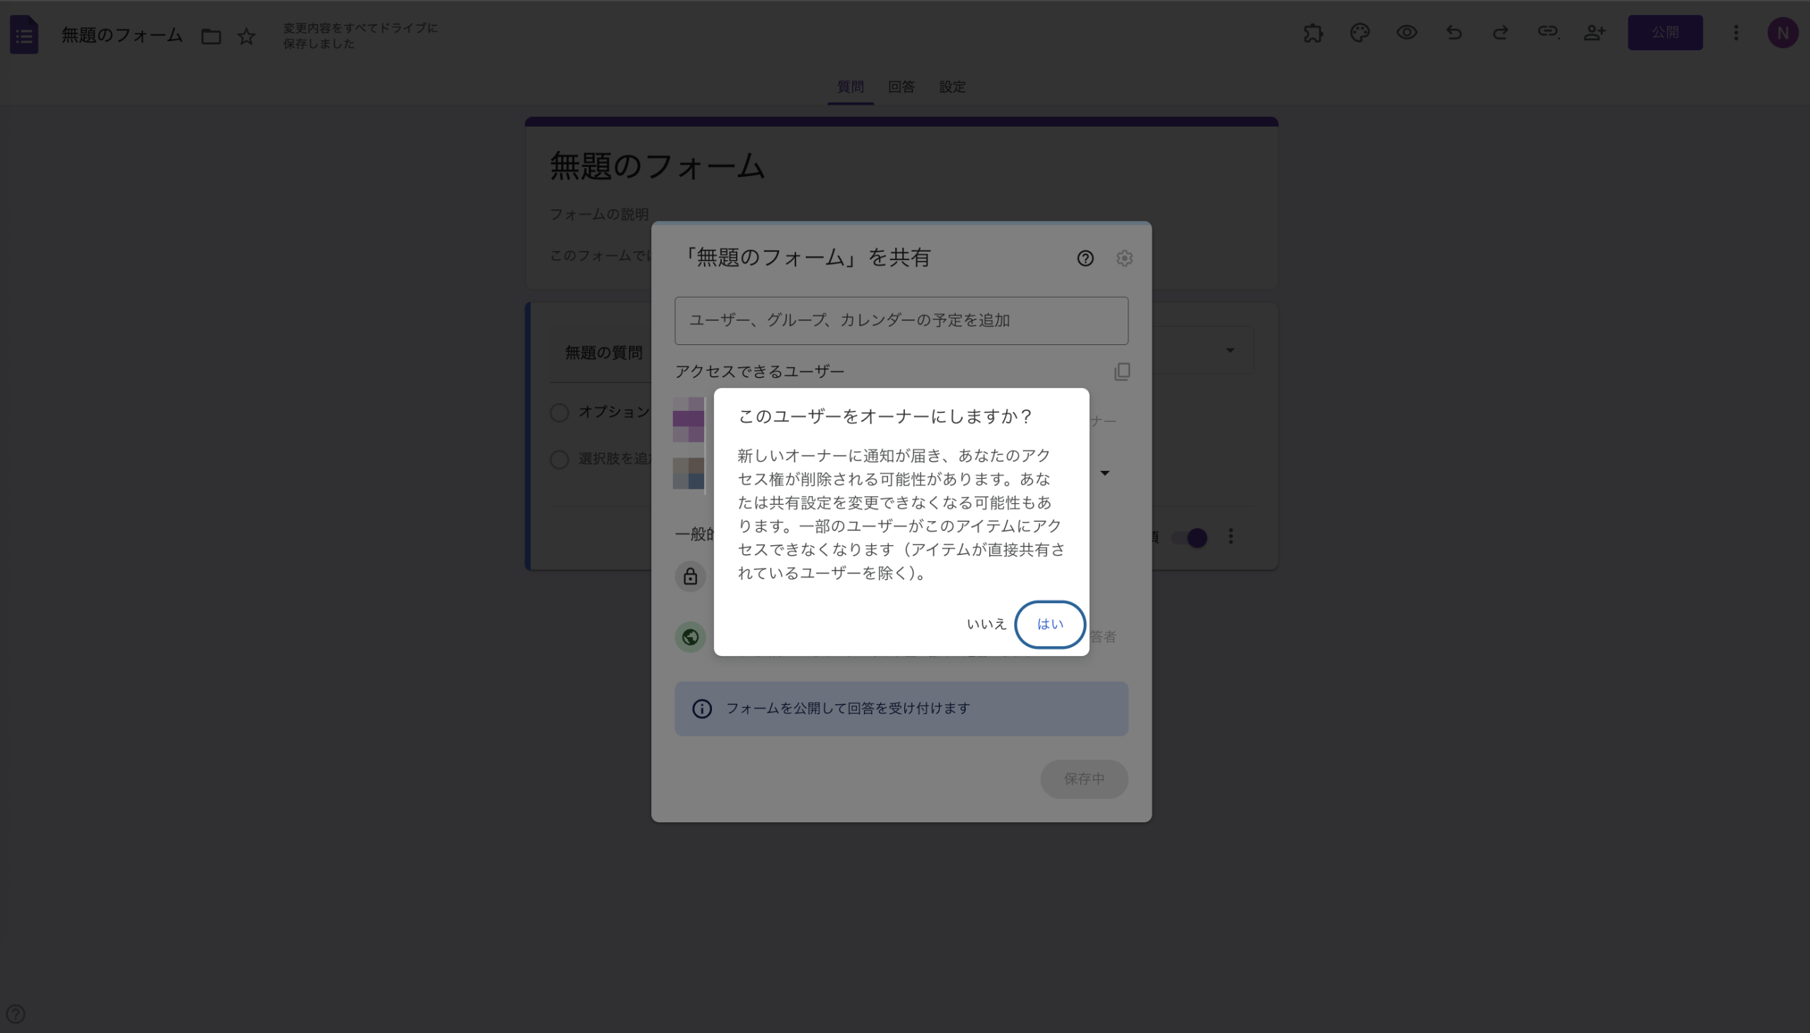
Task: Open the access role dropdown in the dialog
Action: (x=1105, y=472)
